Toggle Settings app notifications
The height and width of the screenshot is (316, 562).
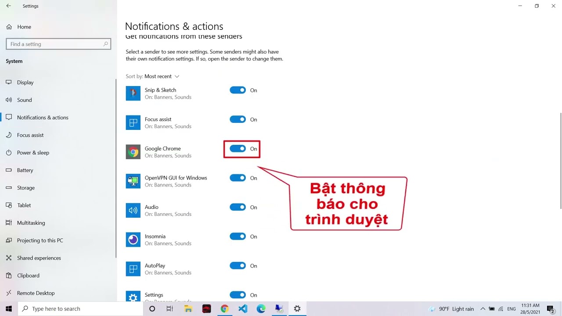(238, 295)
